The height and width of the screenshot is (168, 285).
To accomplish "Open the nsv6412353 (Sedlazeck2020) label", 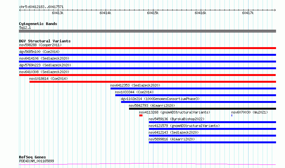I will 135,85.
